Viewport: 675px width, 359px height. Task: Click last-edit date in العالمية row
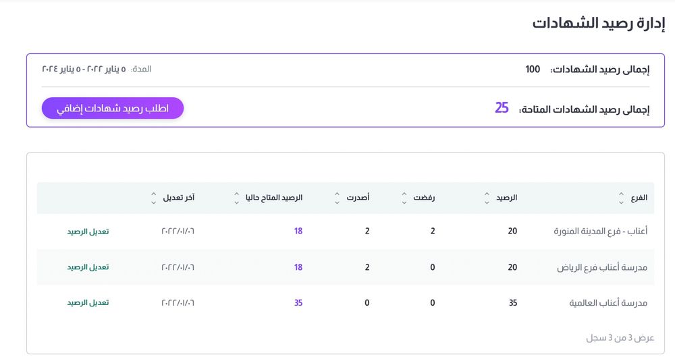pos(178,303)
